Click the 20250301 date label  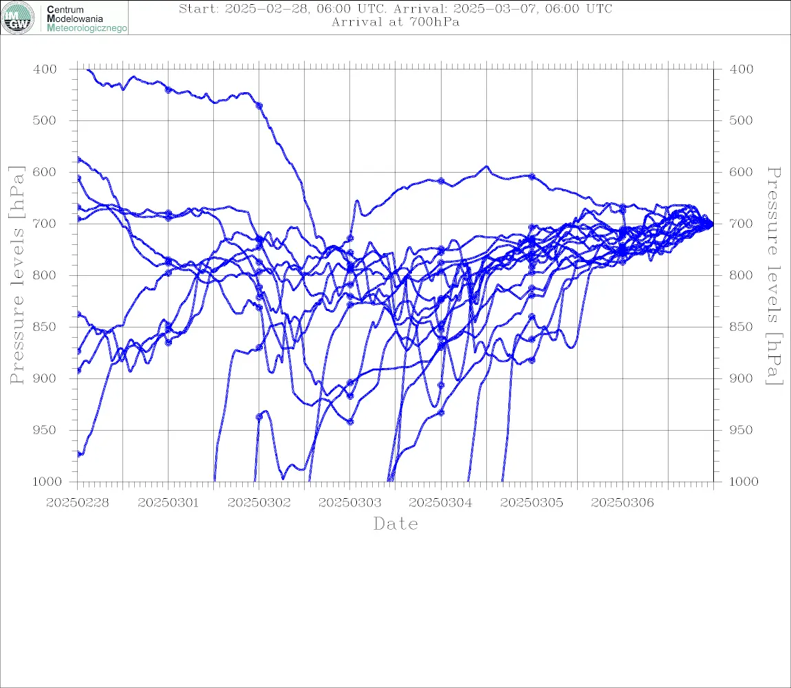[168, 503]
